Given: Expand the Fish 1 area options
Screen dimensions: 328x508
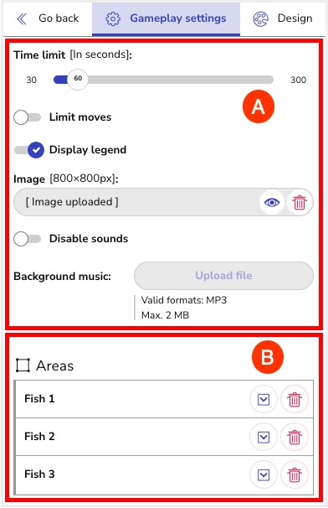Looking at the screenshot, I should 264,399.
